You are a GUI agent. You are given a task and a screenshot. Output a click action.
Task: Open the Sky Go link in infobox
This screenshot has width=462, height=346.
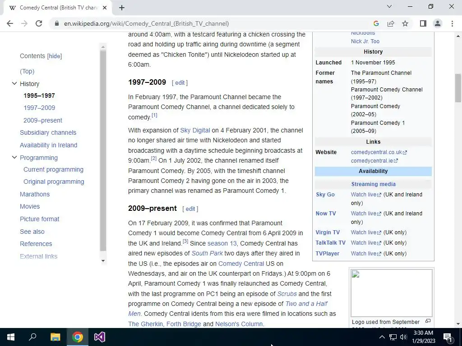point(325,195)
